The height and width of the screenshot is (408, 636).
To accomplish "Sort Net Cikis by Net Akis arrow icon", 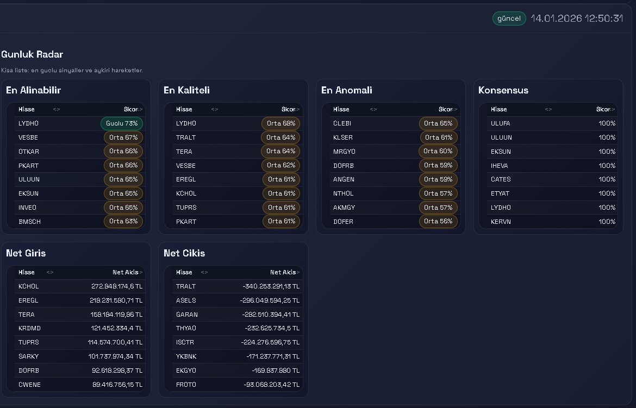I will pos(298,273).
